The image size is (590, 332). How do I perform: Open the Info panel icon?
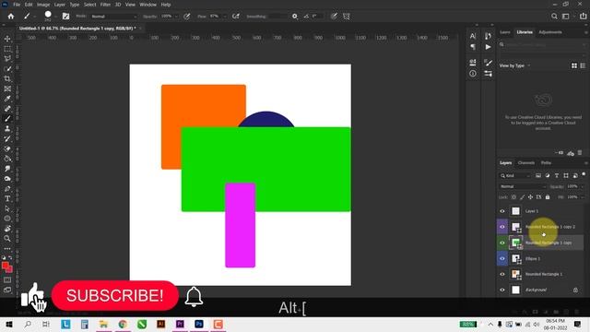(473, 74)
